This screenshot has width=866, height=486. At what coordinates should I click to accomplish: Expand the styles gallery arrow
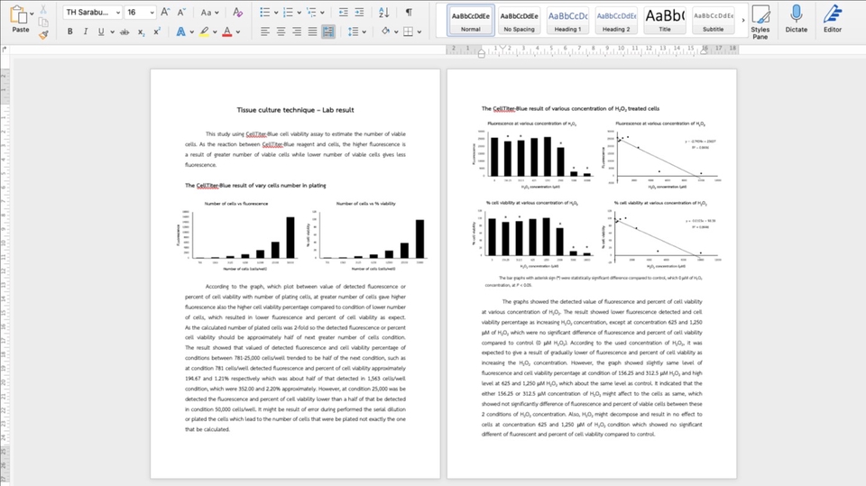click(x=742, y=21)
